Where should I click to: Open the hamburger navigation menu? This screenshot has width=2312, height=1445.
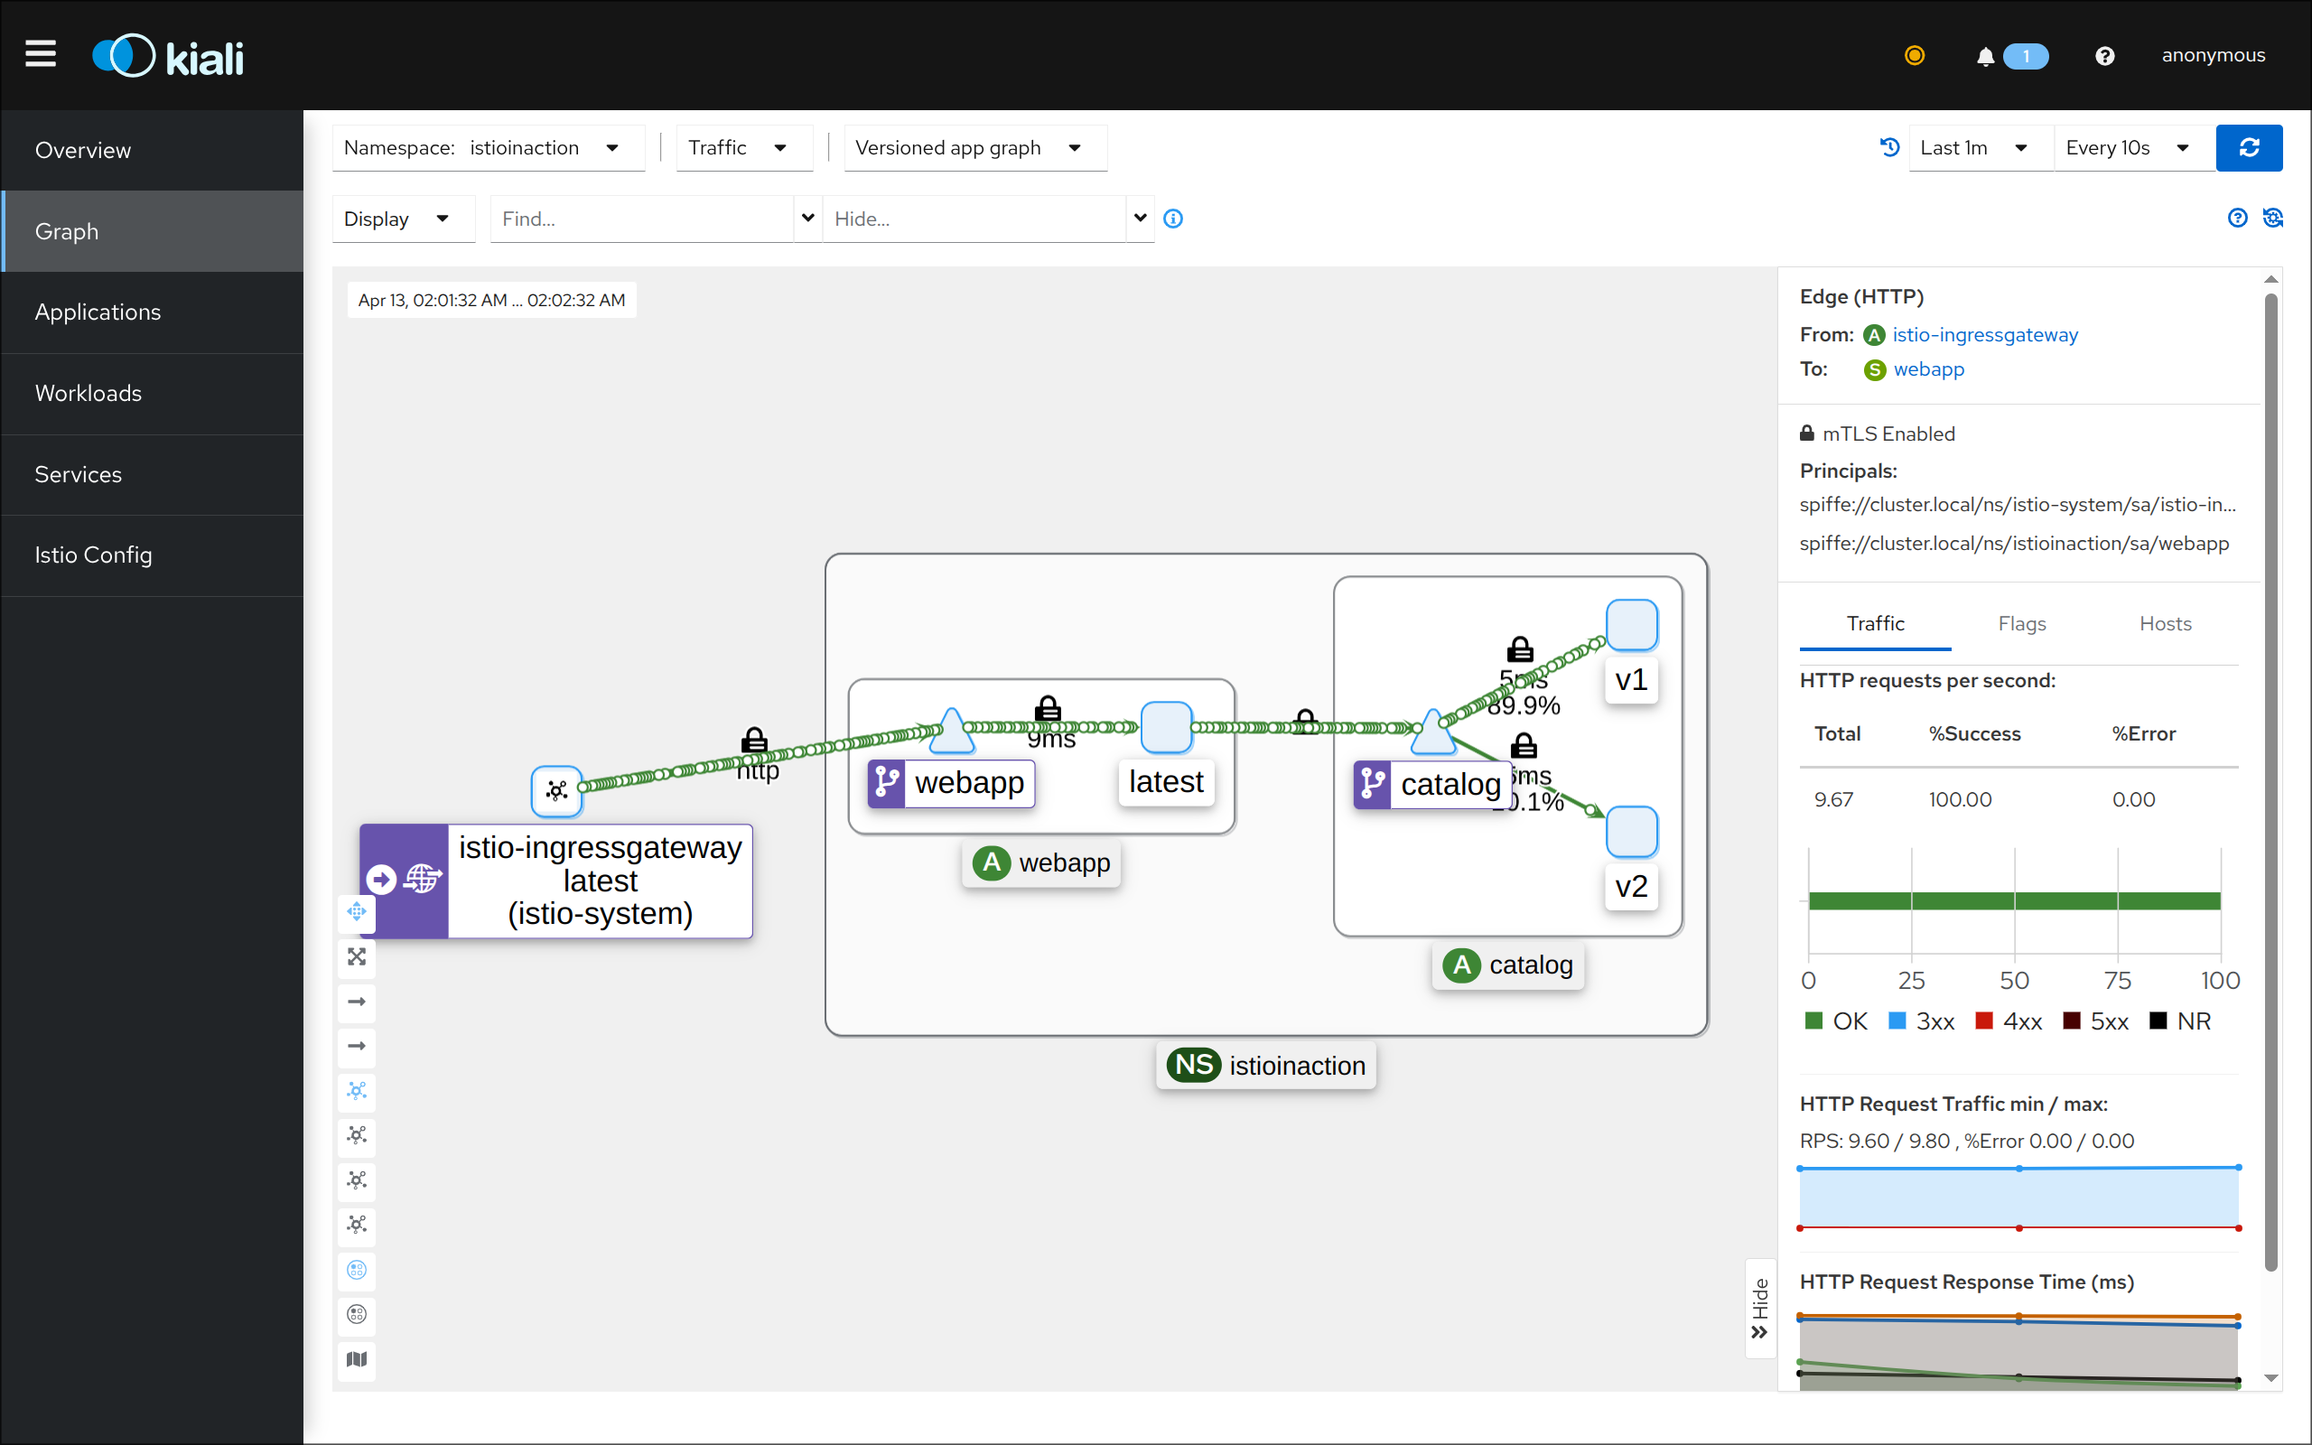point(40,54)
